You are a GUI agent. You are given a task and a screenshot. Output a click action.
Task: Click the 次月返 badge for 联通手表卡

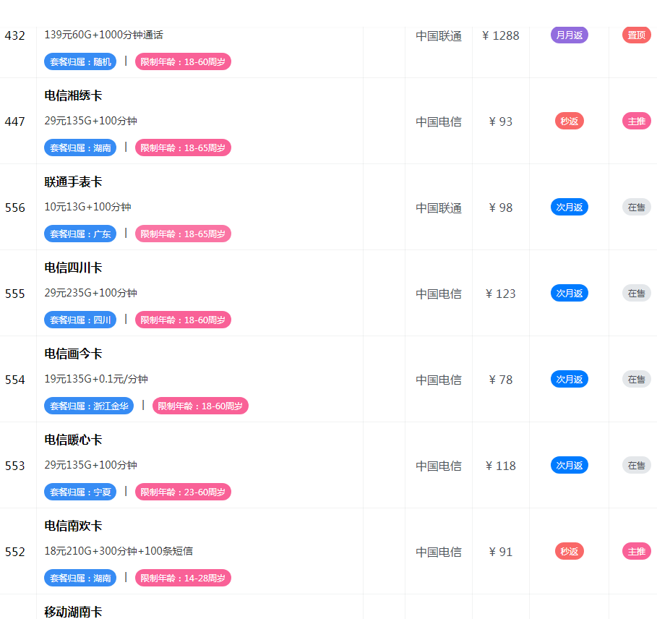pyautogui.click(x=569, y=207)
